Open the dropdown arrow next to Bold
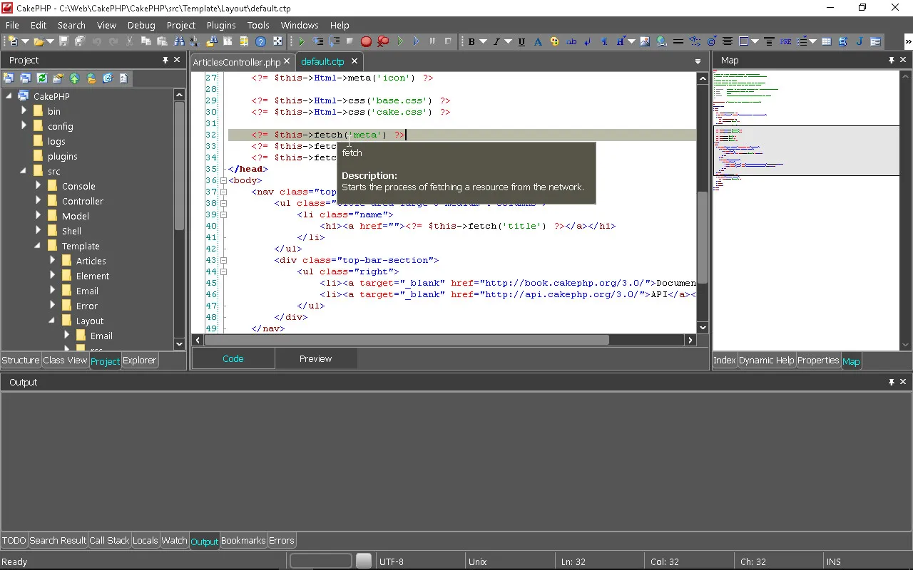 click(483, 42)
